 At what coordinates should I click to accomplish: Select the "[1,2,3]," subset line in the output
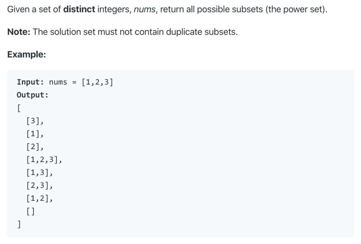coord(44,160)
